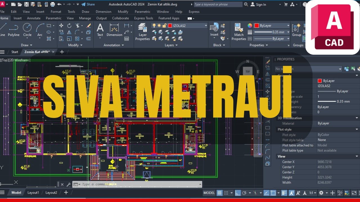Switch to the Annotate ribbon tab
360x202 pixels.
pyautogui.click(x=34, y=18)
